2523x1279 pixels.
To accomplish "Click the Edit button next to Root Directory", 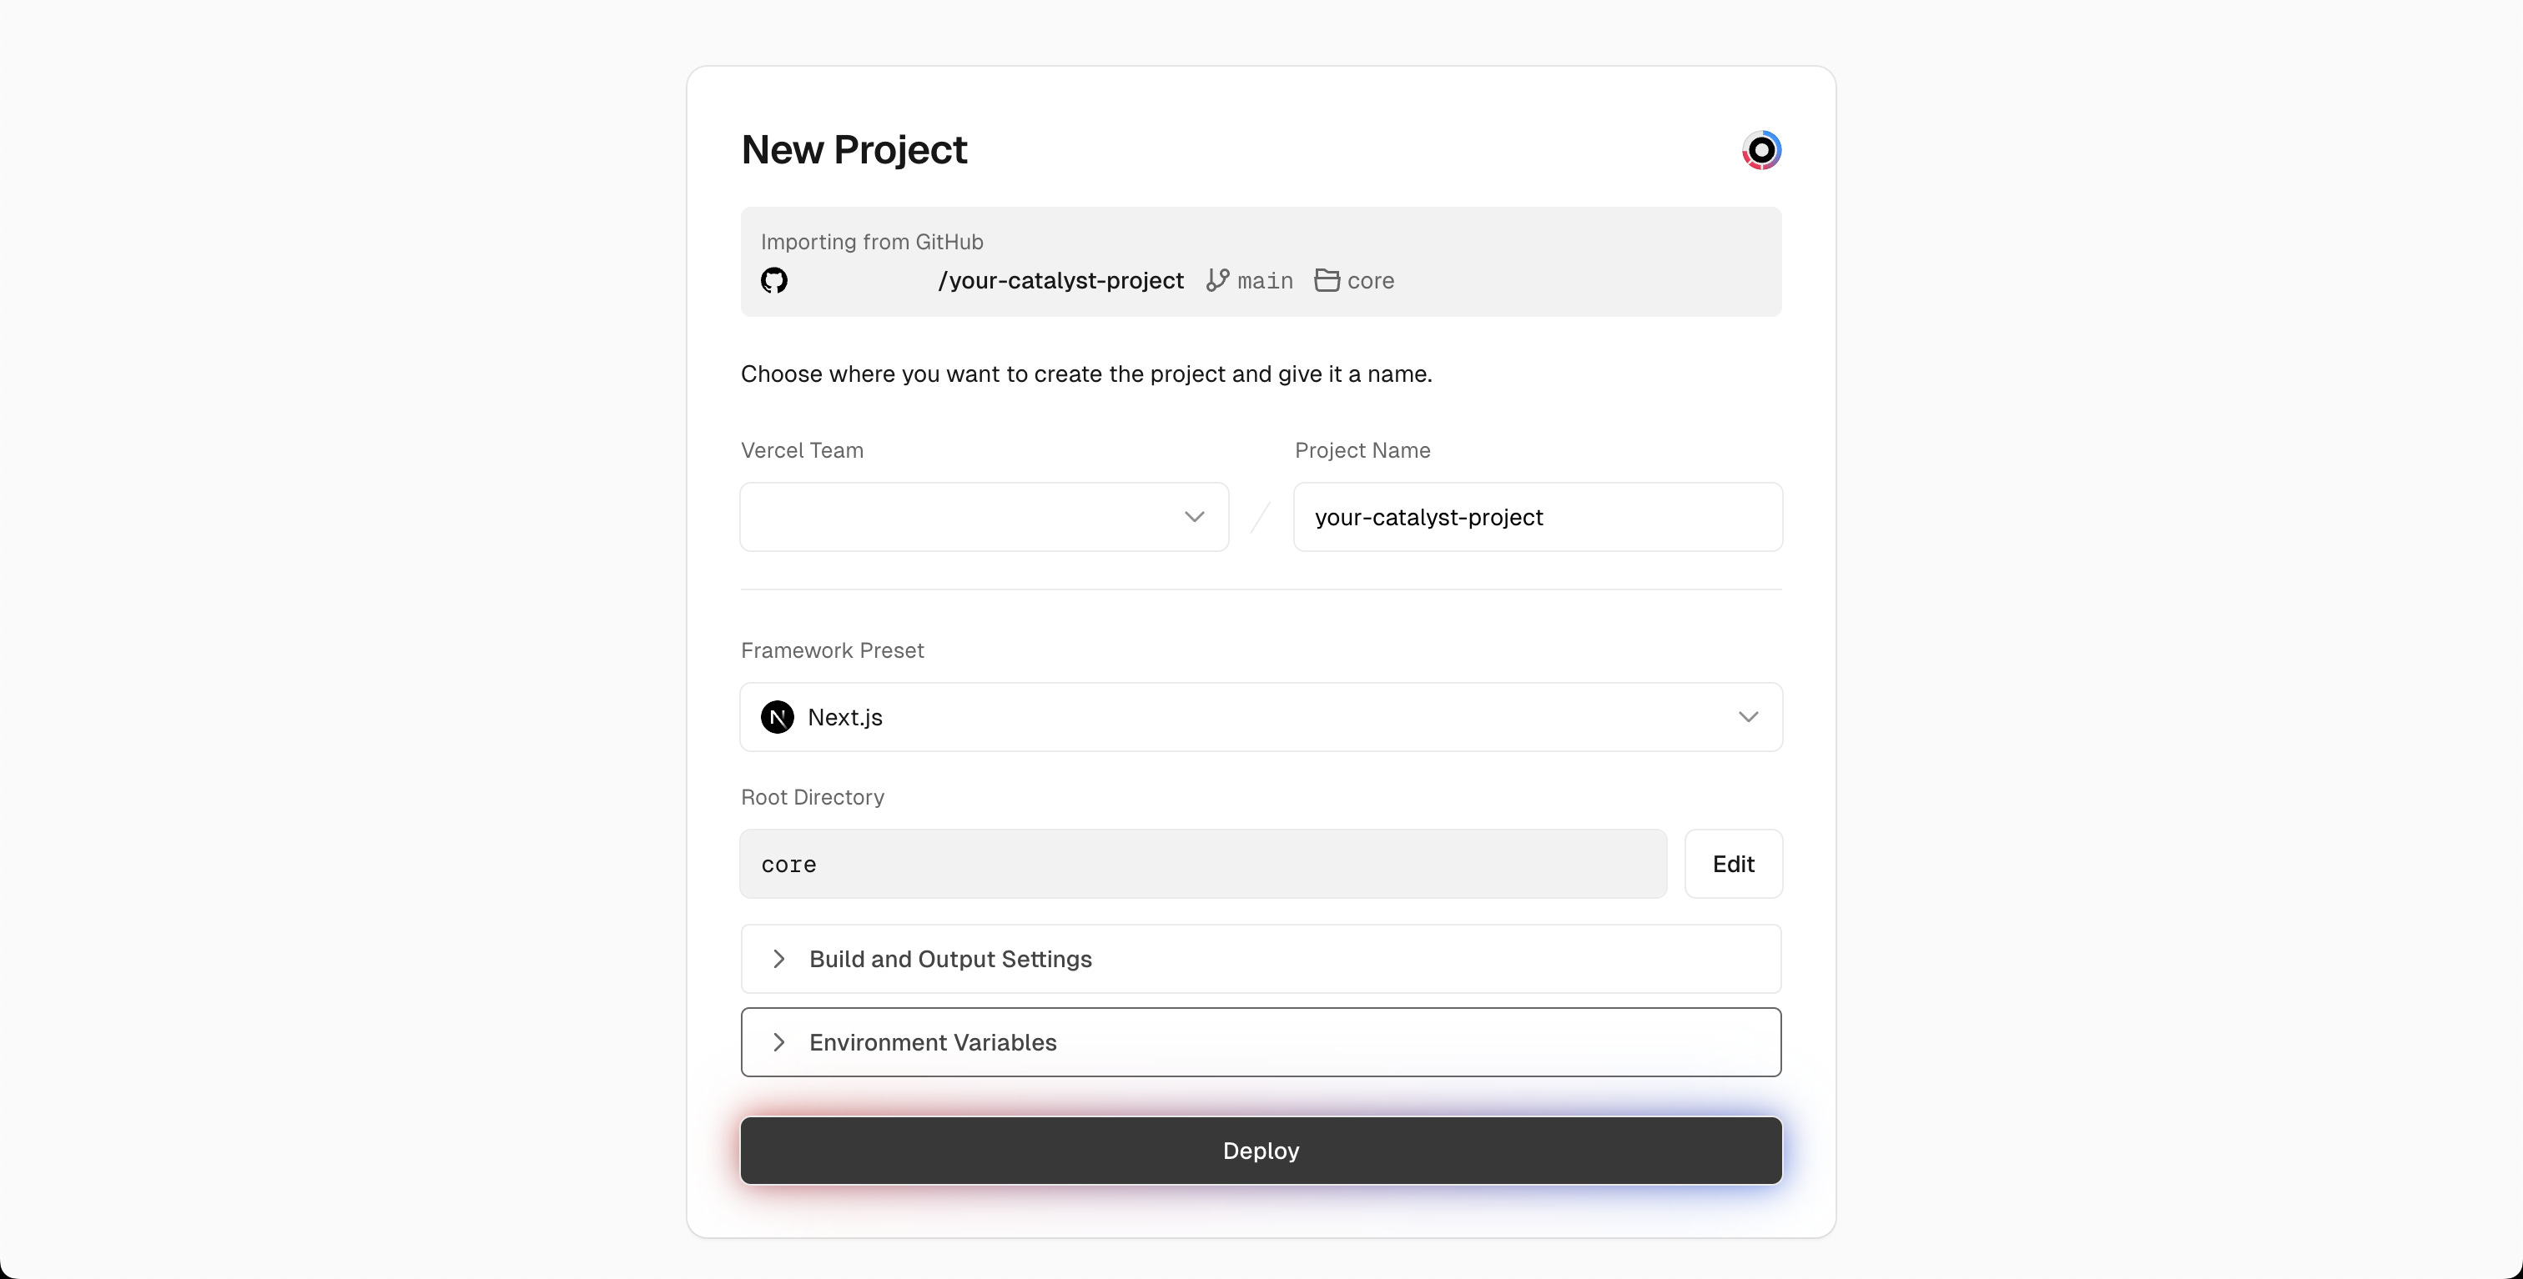I will click(1734, 864).
